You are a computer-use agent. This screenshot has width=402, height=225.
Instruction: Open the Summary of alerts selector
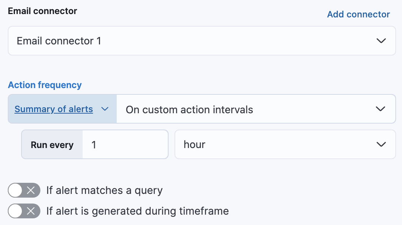click(x=62, y=109)
